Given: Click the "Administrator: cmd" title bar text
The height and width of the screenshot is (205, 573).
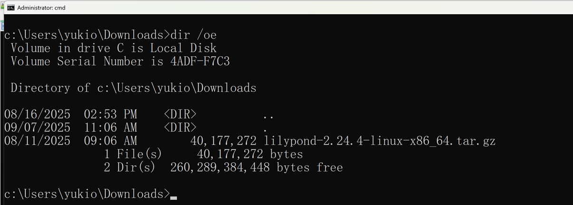Looking at the screenshot, I should click(41, 8).
